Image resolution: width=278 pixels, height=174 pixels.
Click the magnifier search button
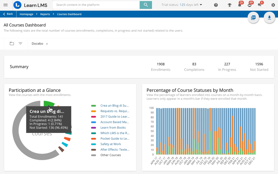point(146,5)
